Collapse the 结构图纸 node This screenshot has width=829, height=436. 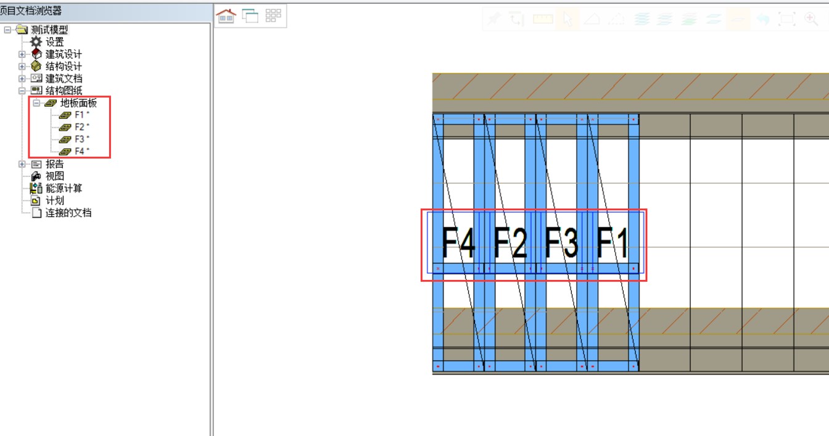pos(22,91)
